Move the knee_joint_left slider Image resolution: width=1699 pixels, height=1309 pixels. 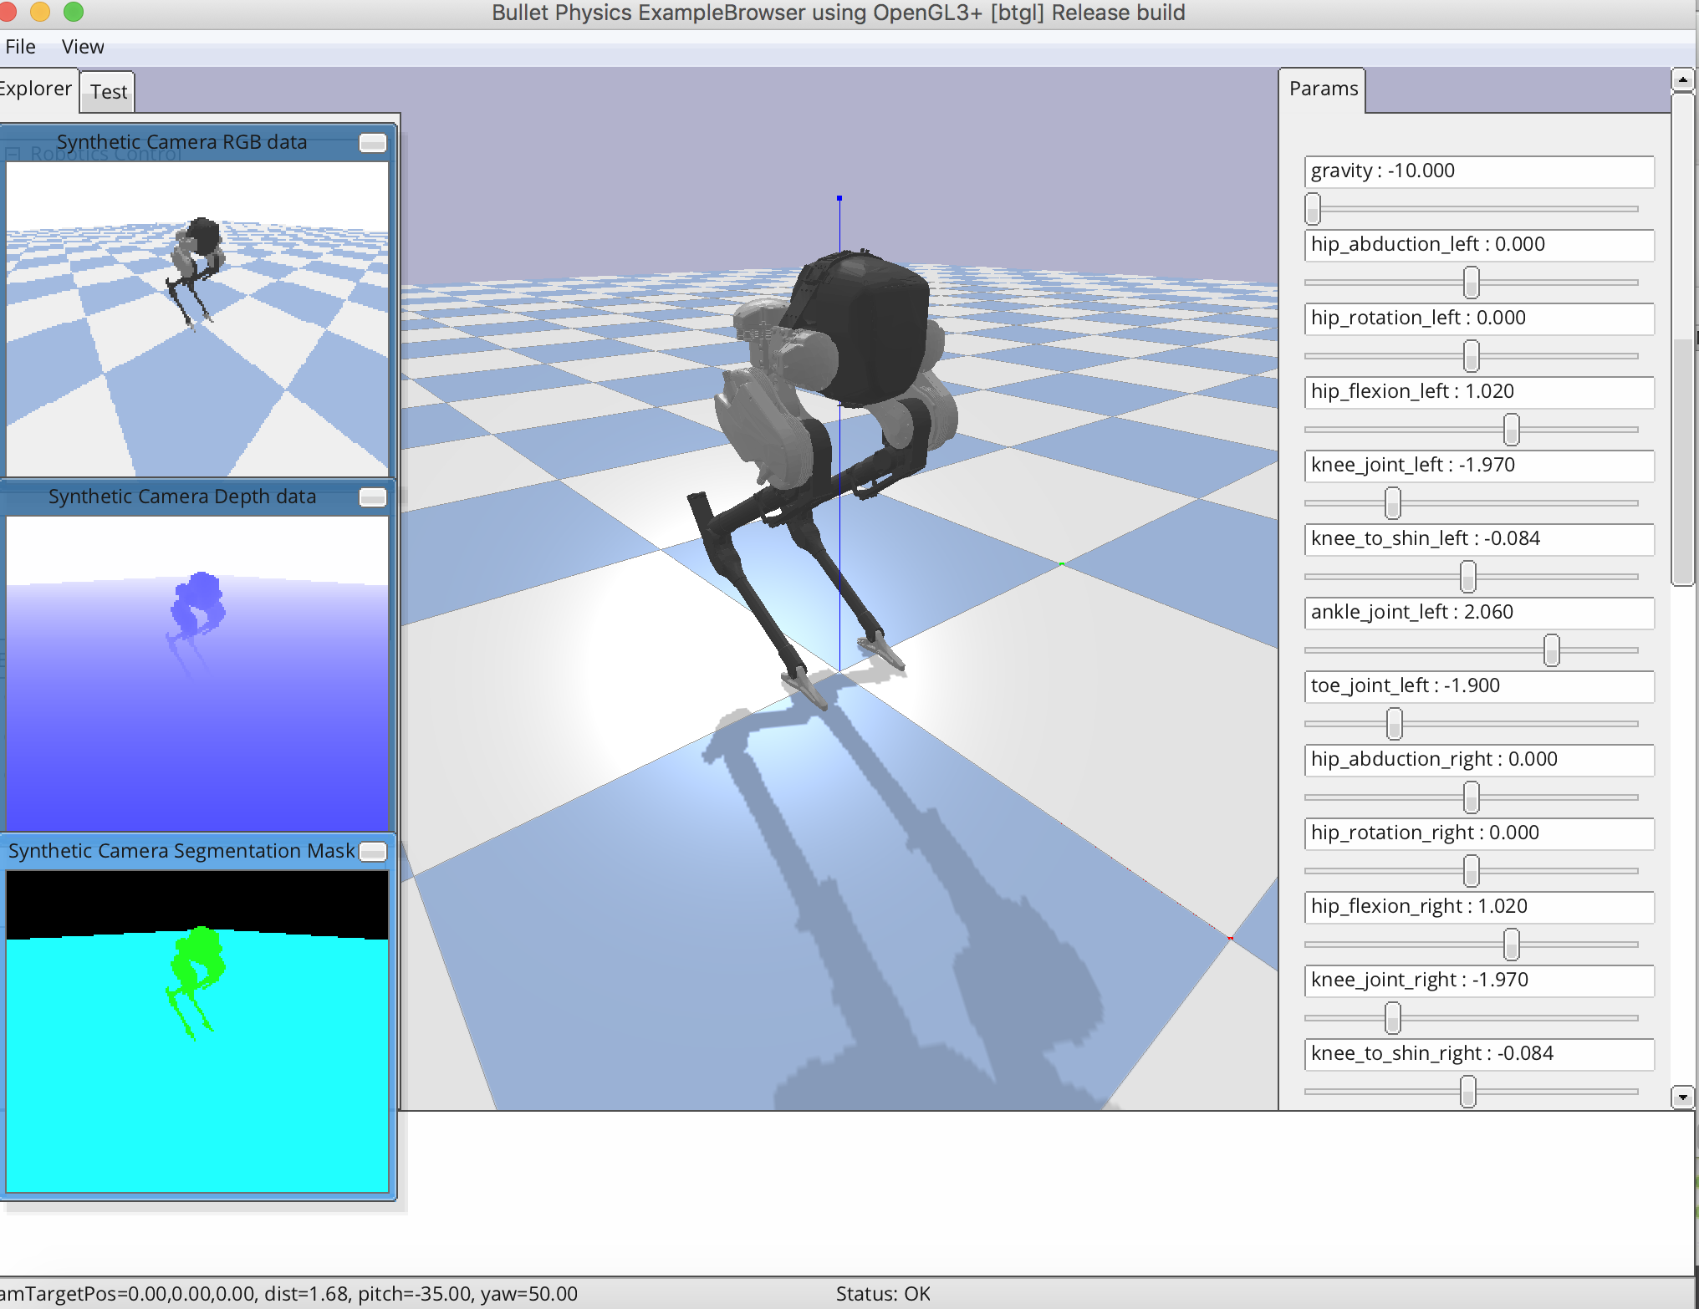click(1391, 502)
